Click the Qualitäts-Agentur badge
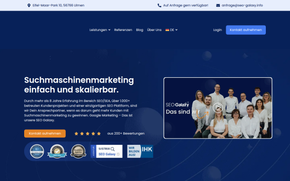 [78, 152]
